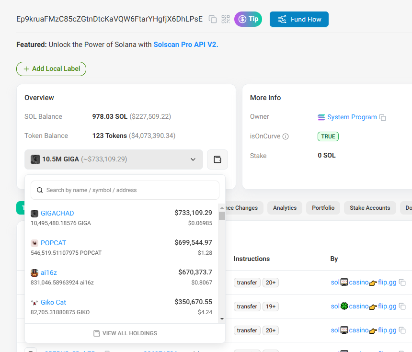
Task: Copy the first row's signer address
Action: click(x=402, y=283)
